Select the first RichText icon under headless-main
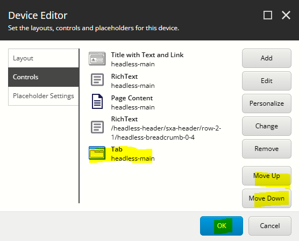The width and height of the screenshot is (299, 241). [97, 80]
